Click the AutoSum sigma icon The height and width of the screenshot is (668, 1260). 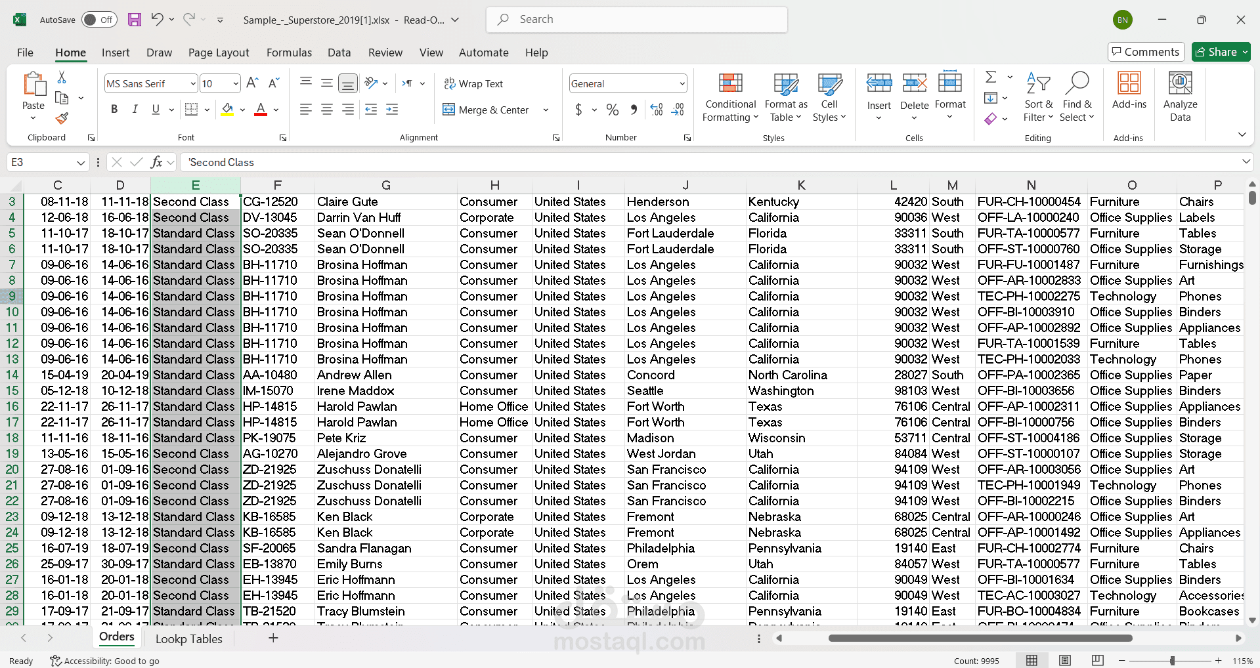(x=991, y=77)
